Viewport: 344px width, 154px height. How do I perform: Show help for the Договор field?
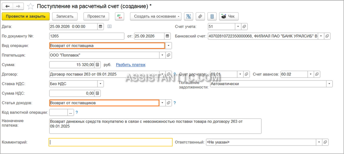coord(175,74)
